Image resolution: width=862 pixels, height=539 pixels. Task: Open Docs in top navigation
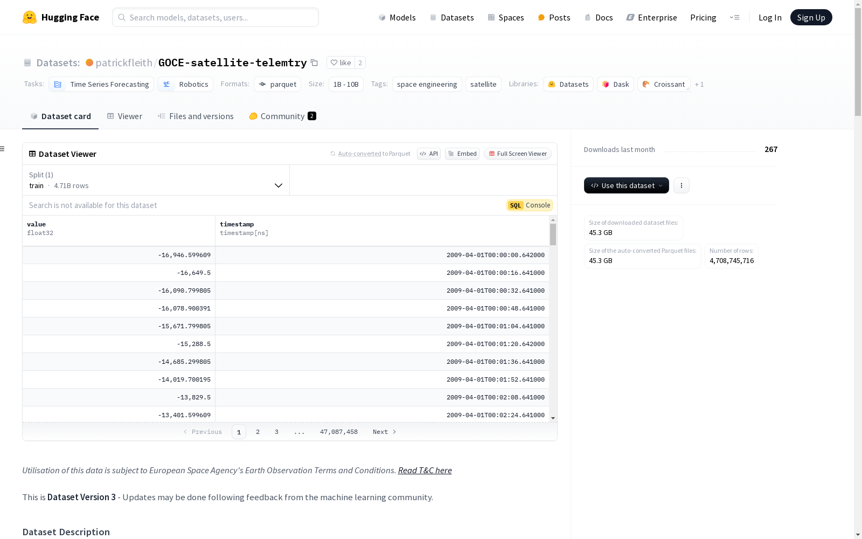pos(599,17)
